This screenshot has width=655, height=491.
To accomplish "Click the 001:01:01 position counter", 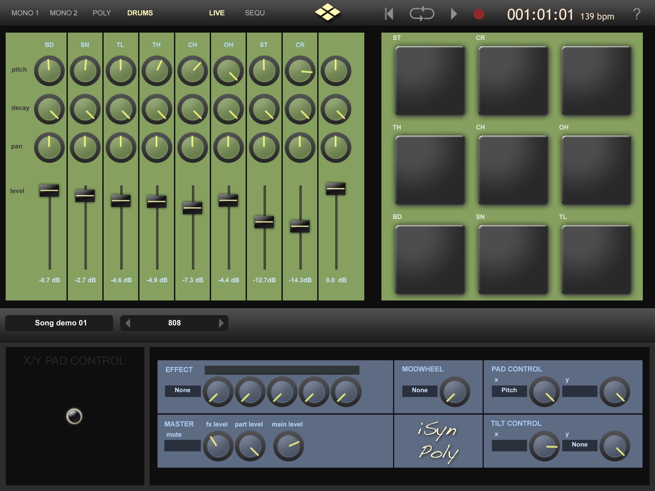I will click(541, 14).
